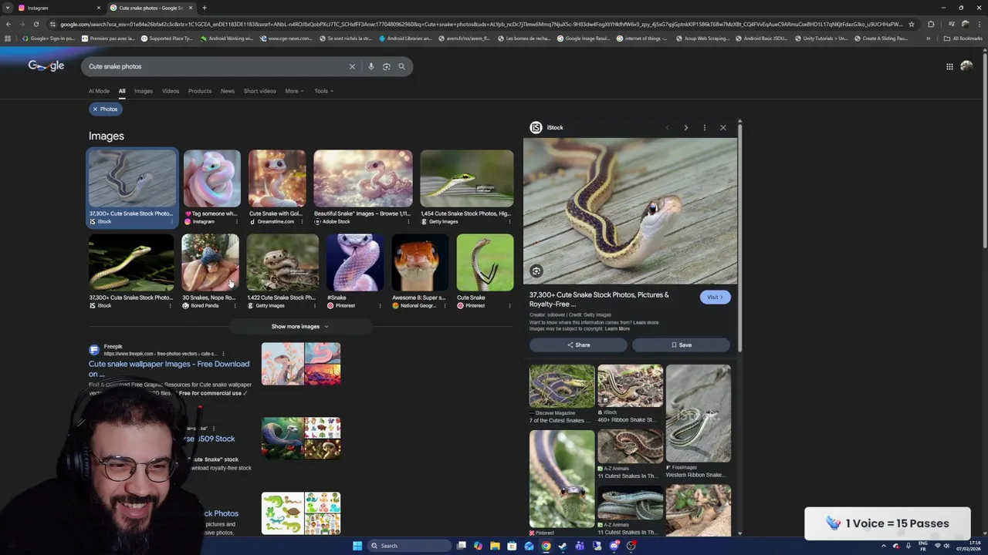
Task: Open 7 of the Cutest Snakes related image
Action: [562, 386]
